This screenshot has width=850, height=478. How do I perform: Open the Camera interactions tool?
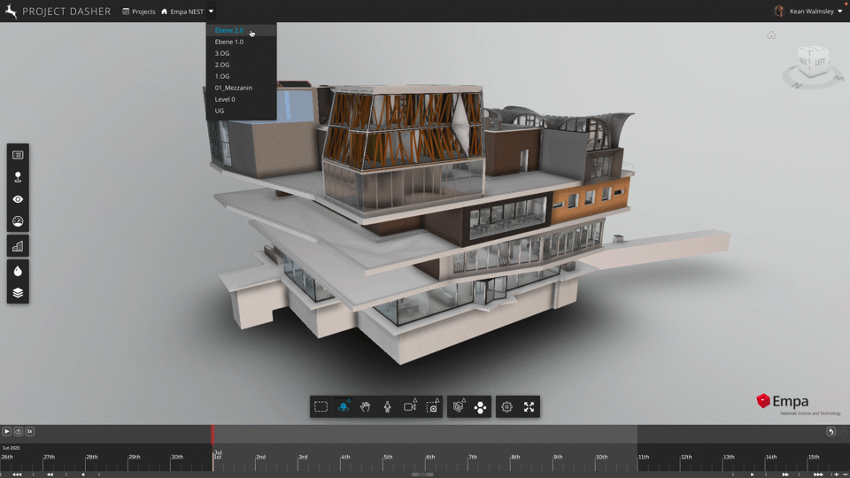(x=410, y=407)
